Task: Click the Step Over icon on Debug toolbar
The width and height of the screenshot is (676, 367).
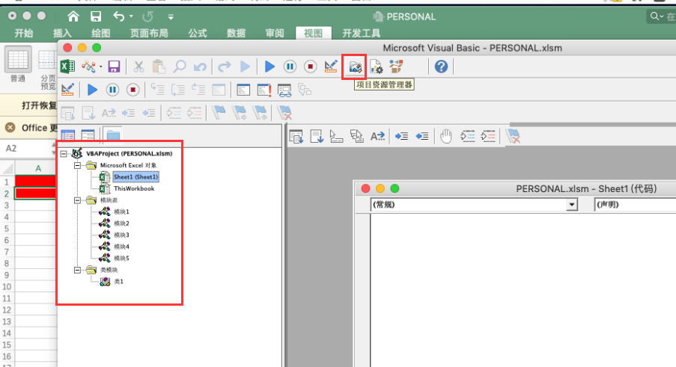Action: [178, 90]
